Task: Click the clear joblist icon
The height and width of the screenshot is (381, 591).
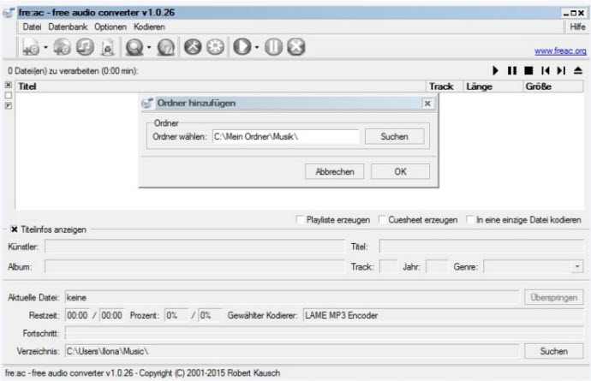Action: pyautogui.click(x=107, y=47)
